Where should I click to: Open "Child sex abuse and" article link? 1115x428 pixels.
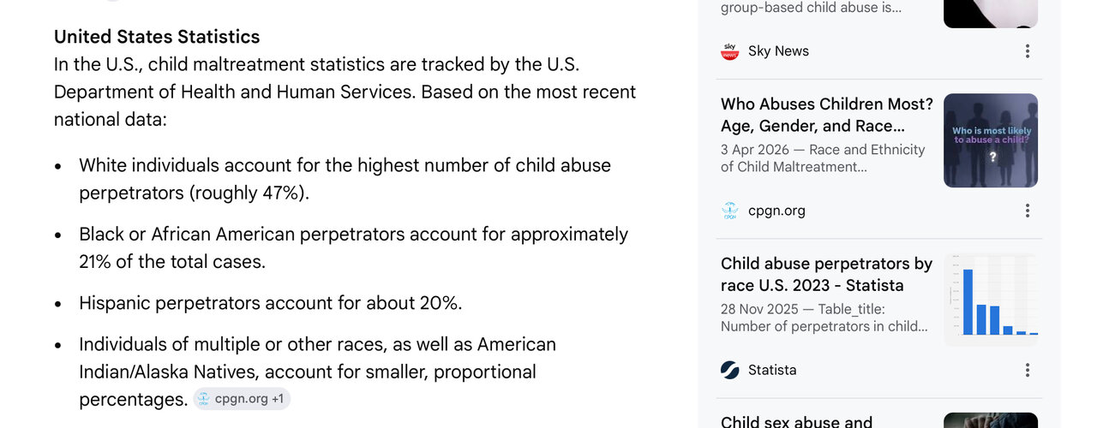click(x=797, y=421)
